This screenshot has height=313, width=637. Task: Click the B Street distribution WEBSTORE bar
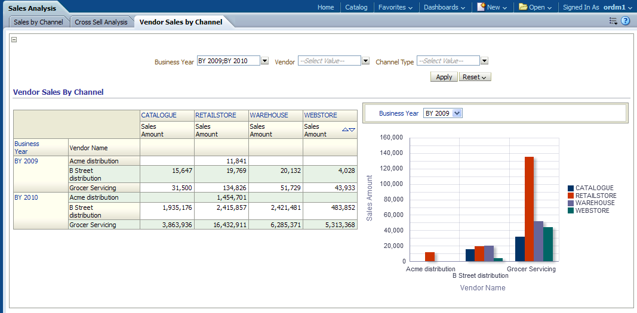point(498,259)
